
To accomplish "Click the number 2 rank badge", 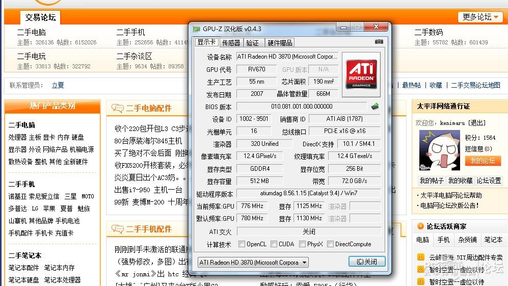I will point(420,269).
